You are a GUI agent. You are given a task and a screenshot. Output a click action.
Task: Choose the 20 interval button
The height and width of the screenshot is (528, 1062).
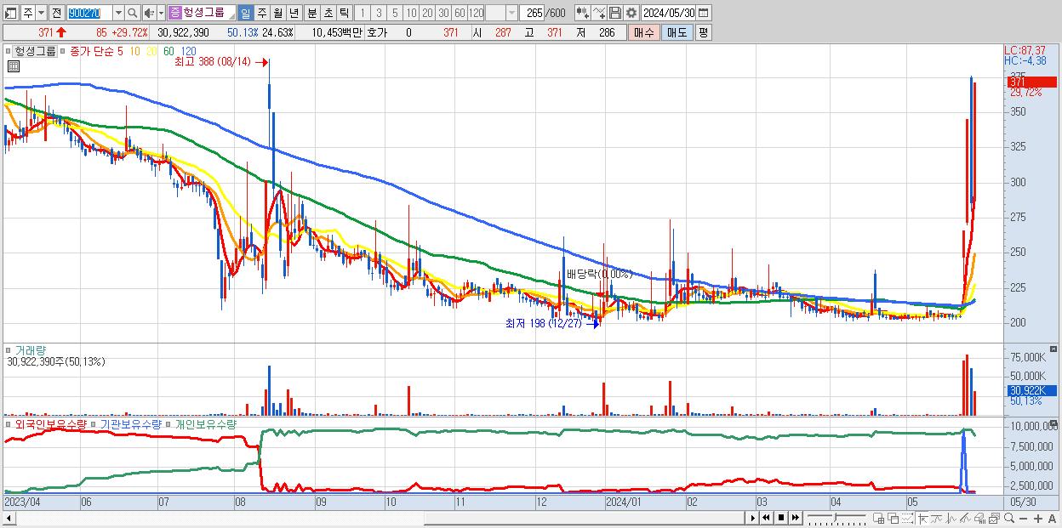click(x=427, y=13)
